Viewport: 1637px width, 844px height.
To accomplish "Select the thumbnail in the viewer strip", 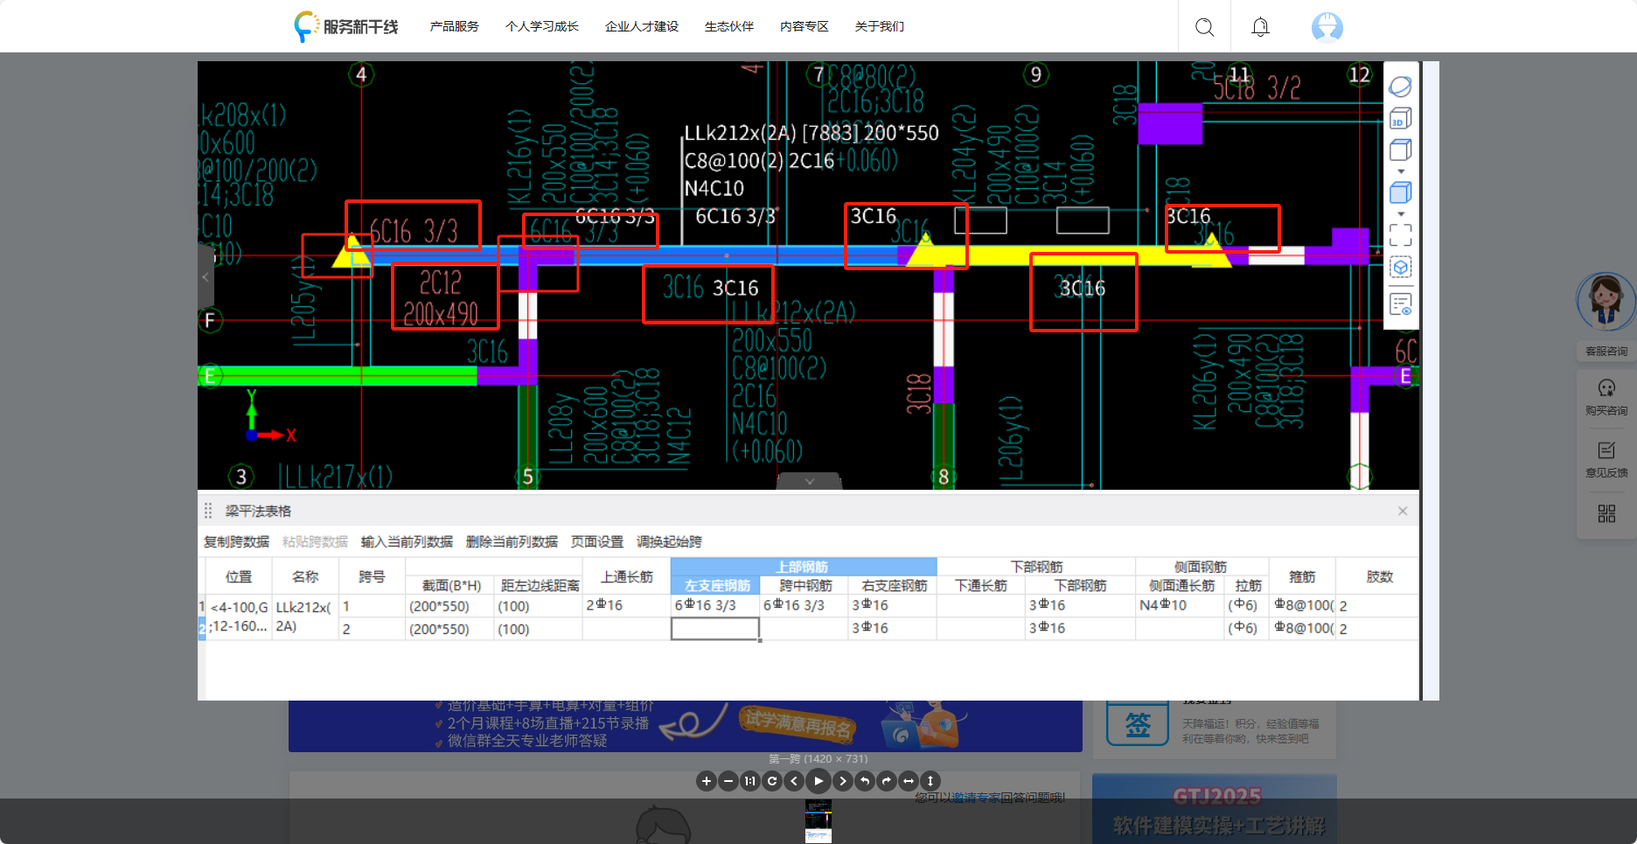I will pyautogui.click(x=818, y=821).
